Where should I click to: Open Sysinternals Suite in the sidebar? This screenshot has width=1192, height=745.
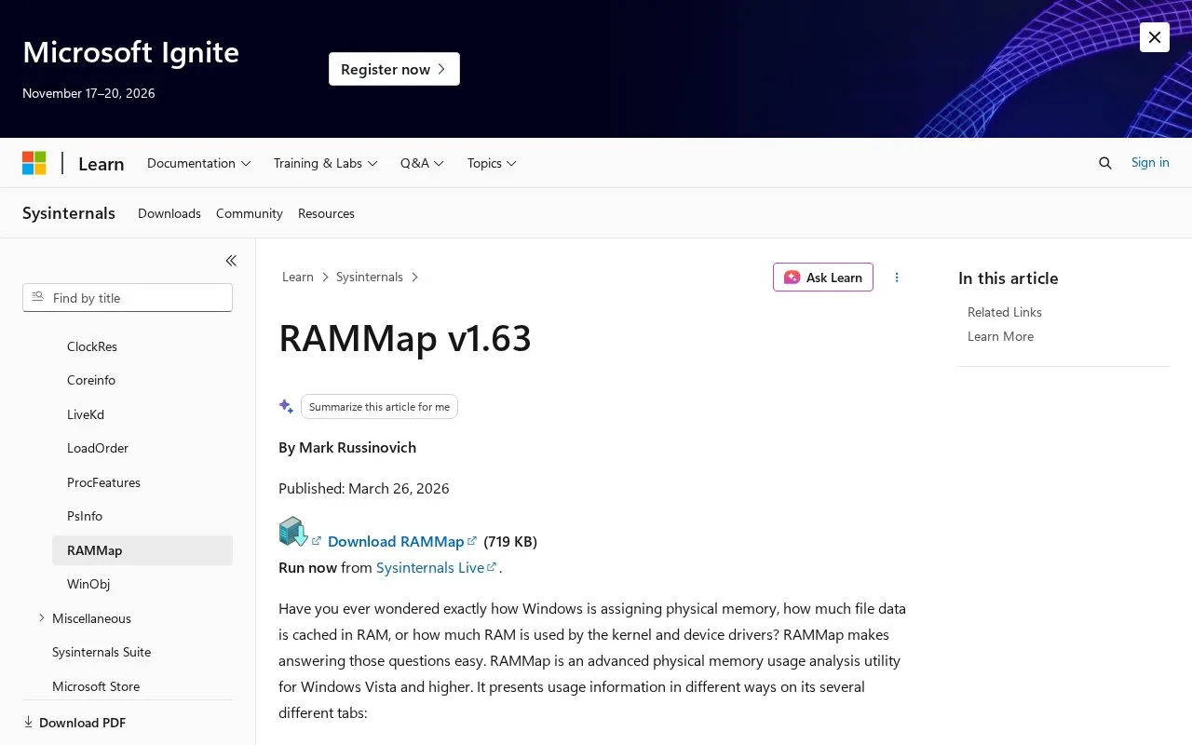[x=102, y=652]
